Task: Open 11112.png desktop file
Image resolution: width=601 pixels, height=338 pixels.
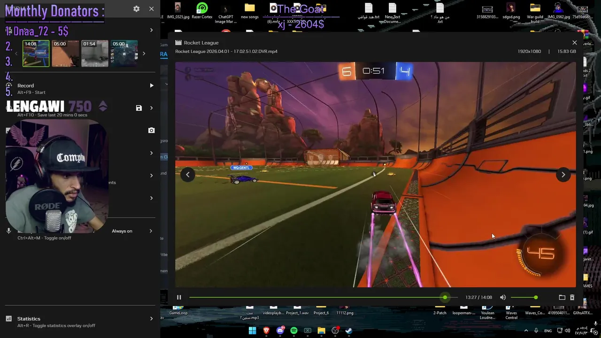Action: click(x=345, y=311)
